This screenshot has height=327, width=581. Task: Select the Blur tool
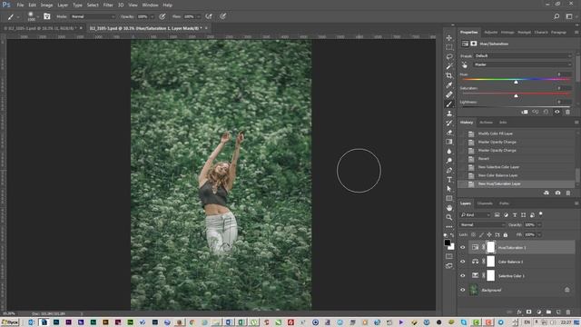(449, 152)
